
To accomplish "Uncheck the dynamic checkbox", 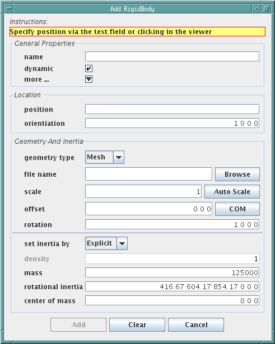I will 88,68.
